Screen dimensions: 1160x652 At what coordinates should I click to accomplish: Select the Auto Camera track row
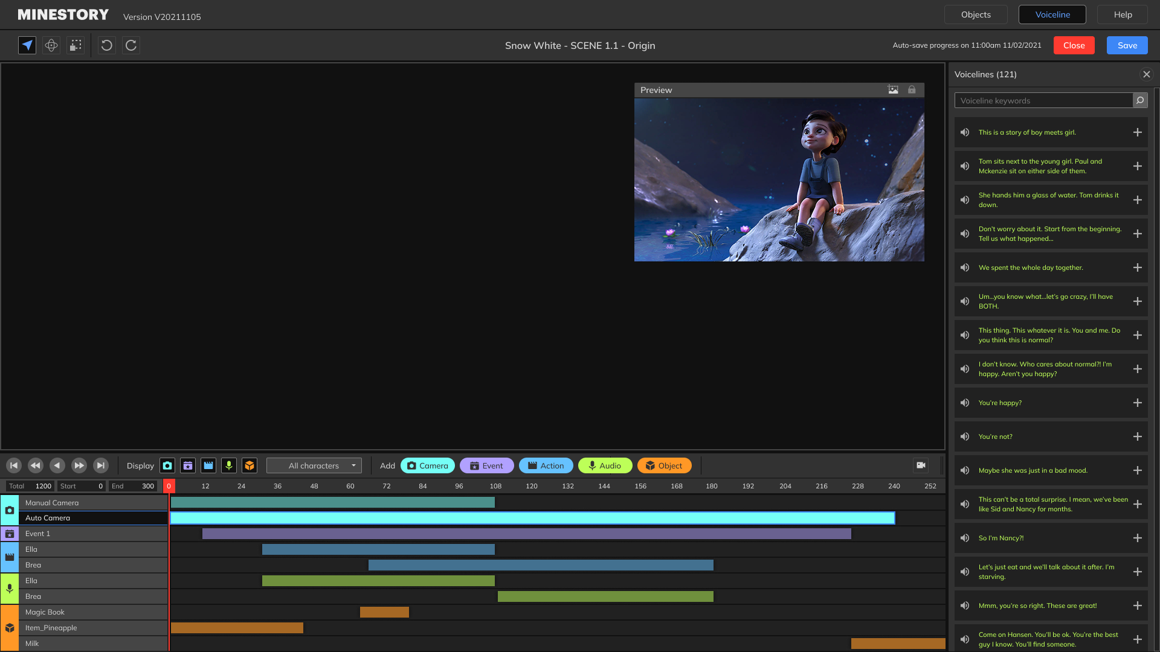click(x=93, y=518)
